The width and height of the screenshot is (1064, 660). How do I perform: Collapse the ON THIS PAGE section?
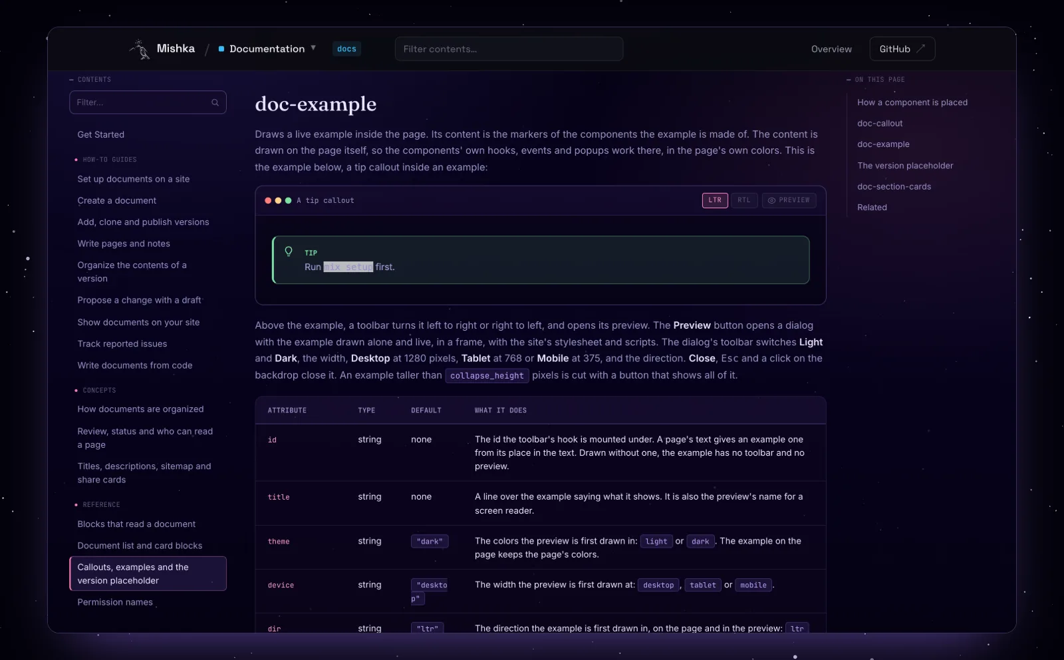[876, 79]
